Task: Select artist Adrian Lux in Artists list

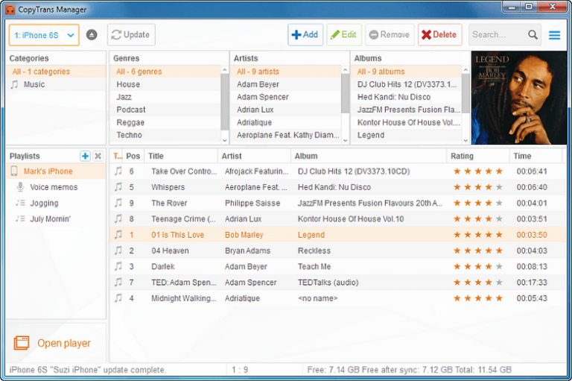Action: pos(286,110)
